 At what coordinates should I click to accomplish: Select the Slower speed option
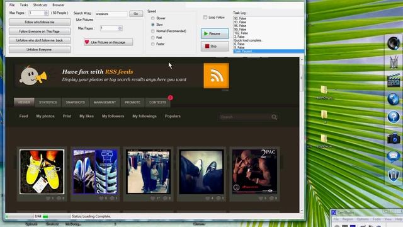point(153,18)
